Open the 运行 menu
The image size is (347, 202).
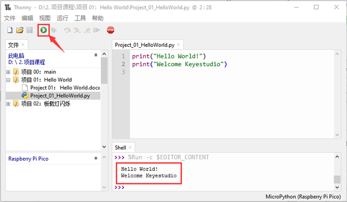[x=63, y=18]
